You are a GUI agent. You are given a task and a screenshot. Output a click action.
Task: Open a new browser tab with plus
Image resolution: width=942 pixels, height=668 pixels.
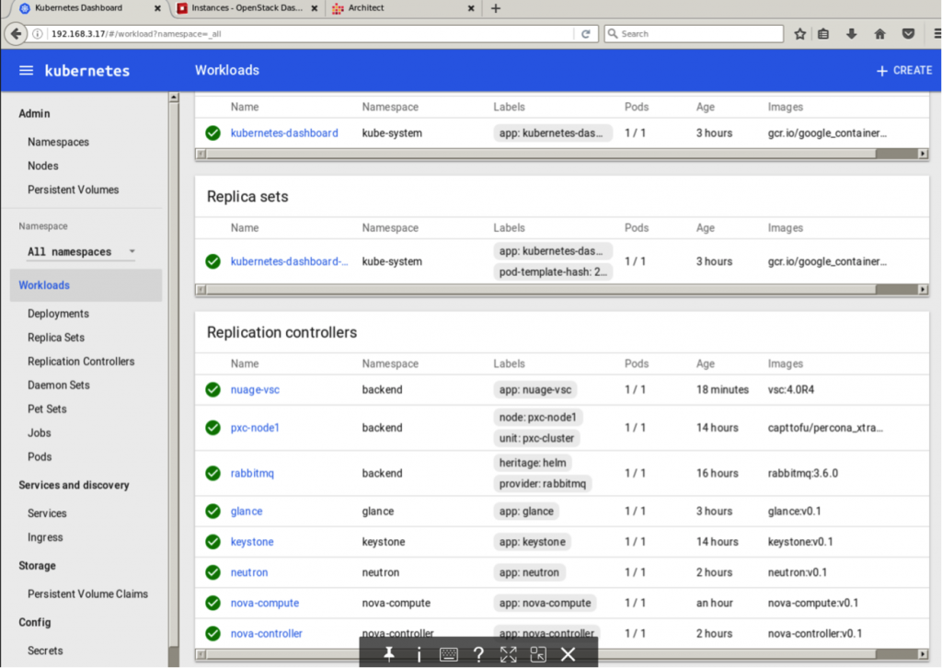496,8
